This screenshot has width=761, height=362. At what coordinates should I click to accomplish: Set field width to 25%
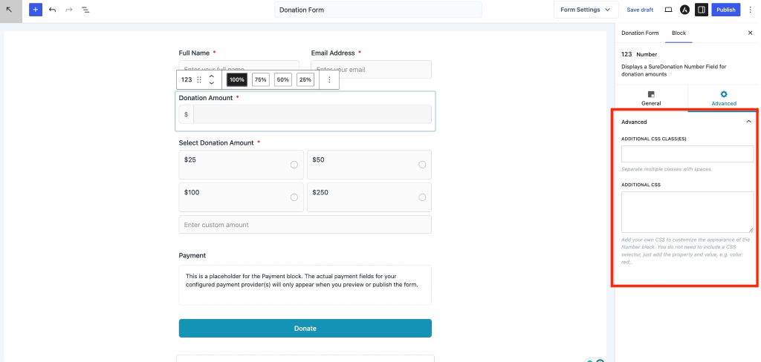(305, 80)
